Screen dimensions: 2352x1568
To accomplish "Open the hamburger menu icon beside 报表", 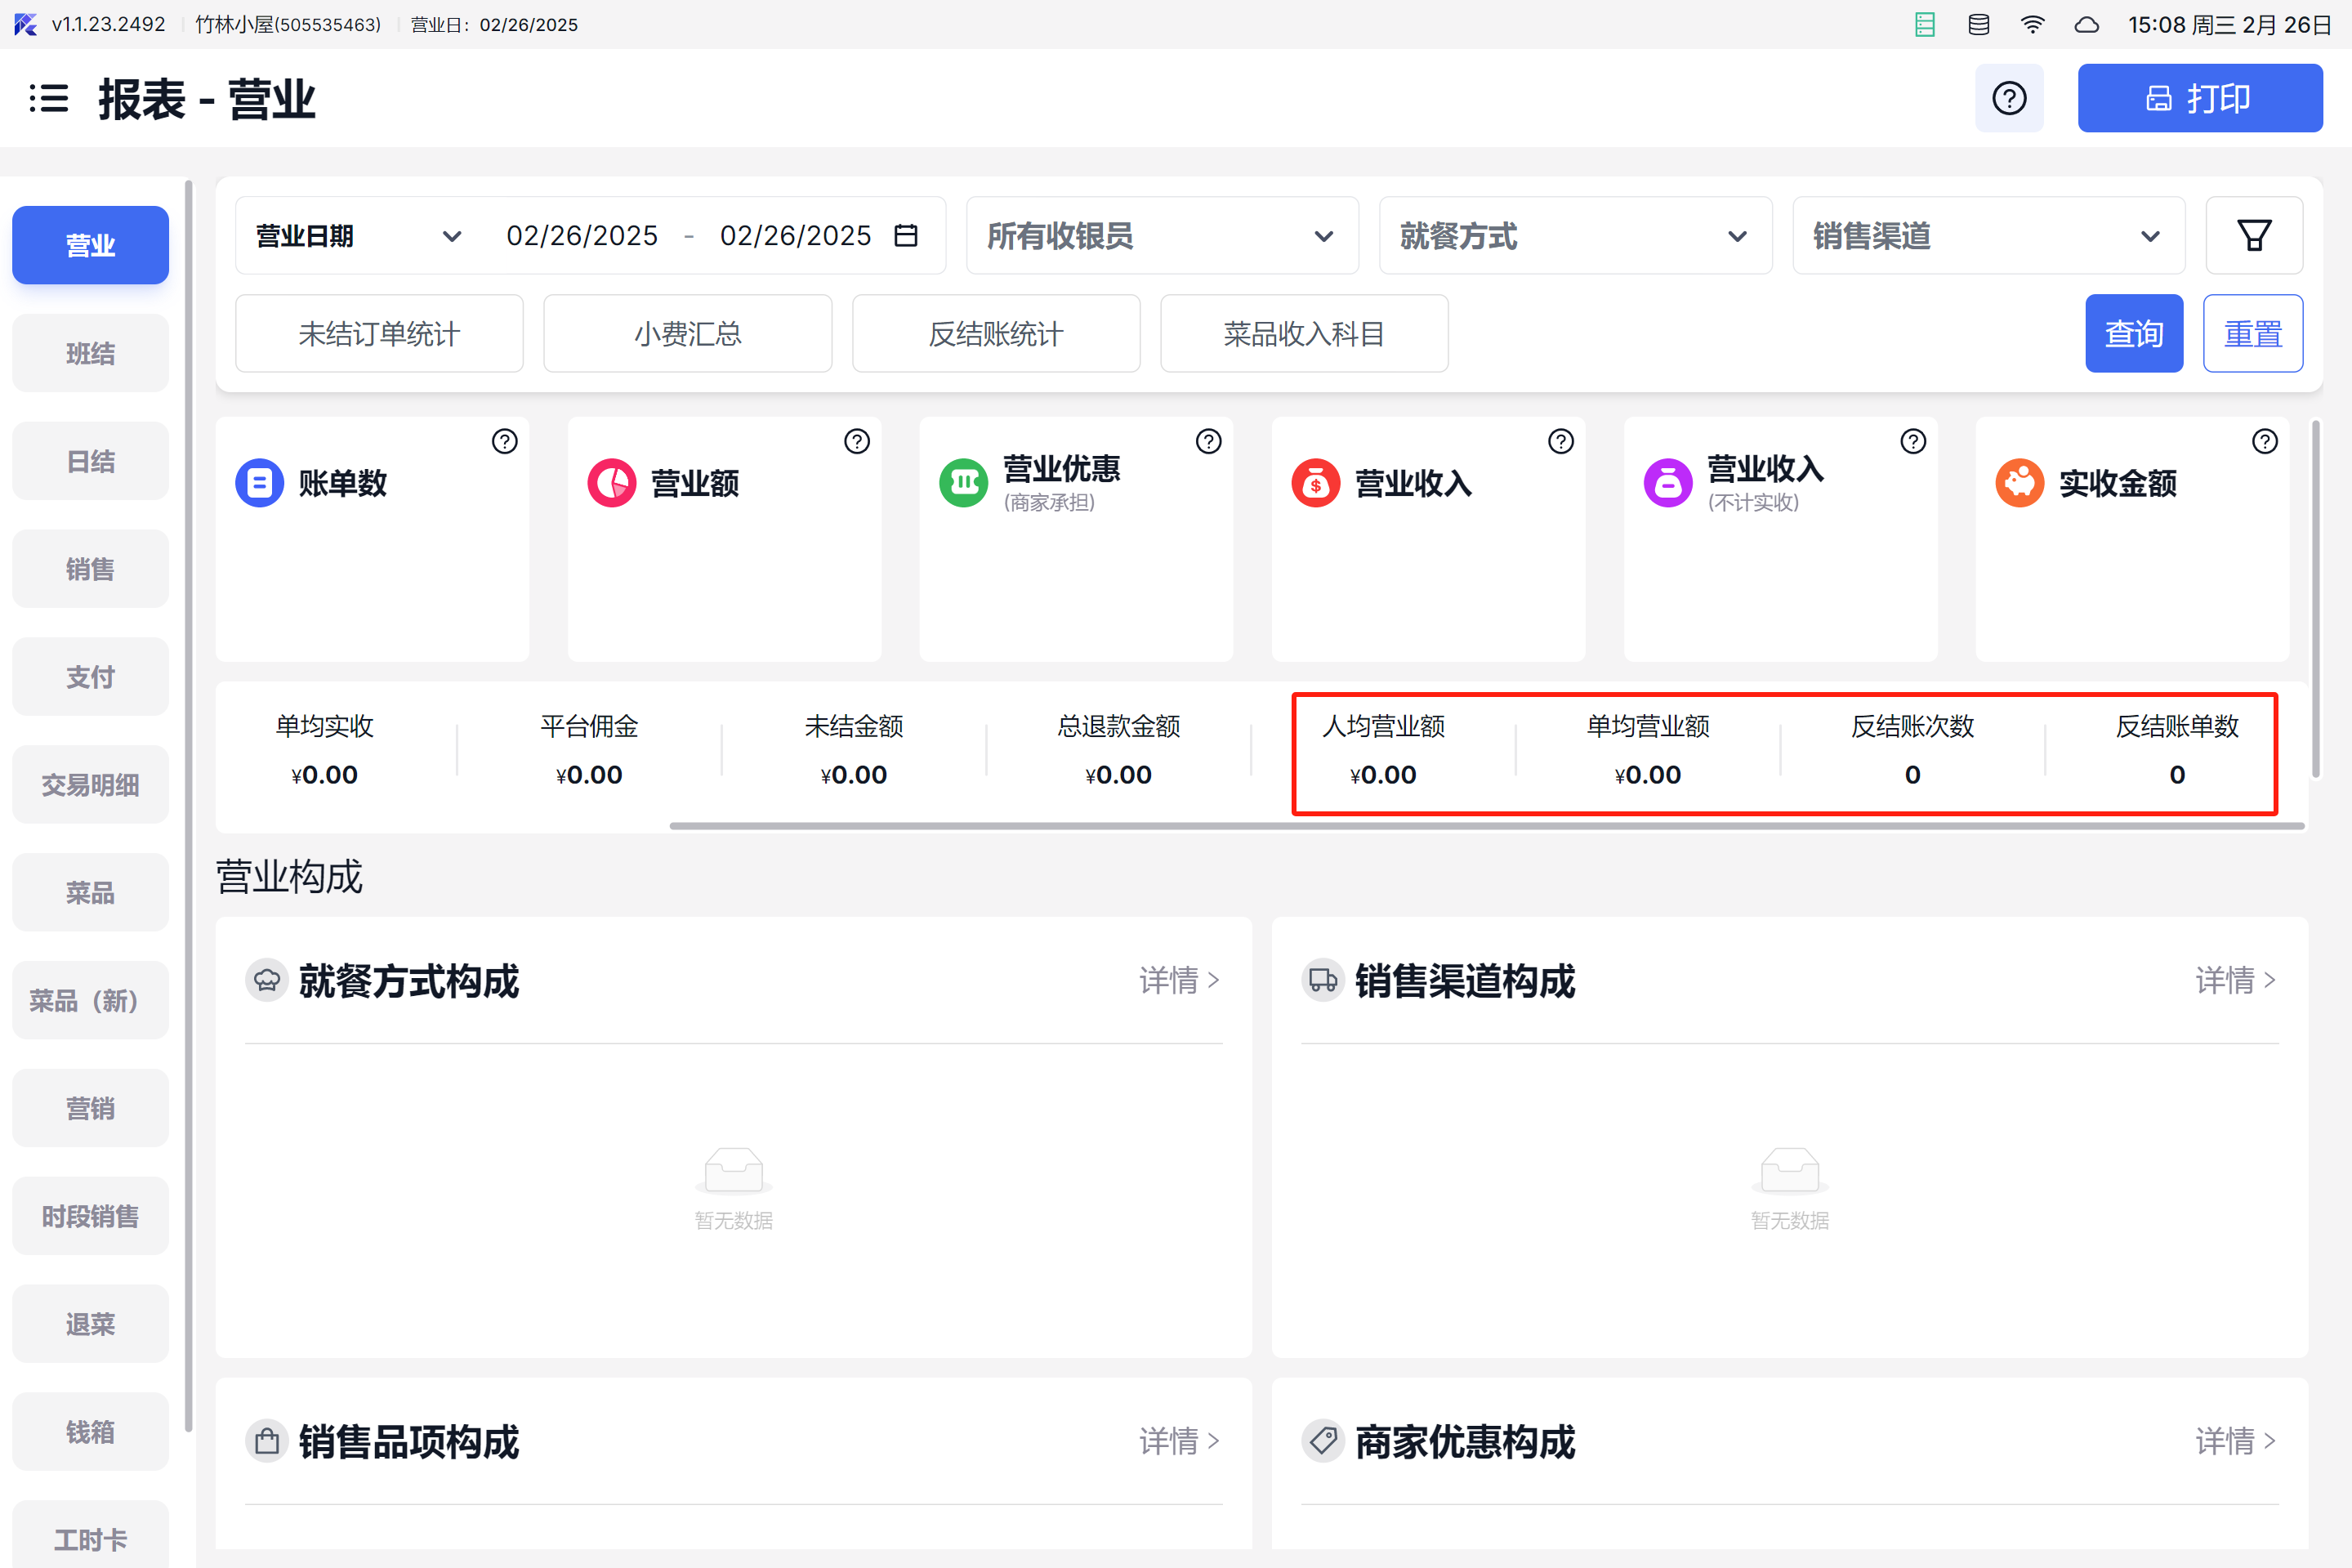I will (48, 98).
